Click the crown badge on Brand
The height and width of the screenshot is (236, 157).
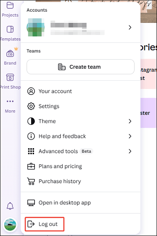coord(16,49)
